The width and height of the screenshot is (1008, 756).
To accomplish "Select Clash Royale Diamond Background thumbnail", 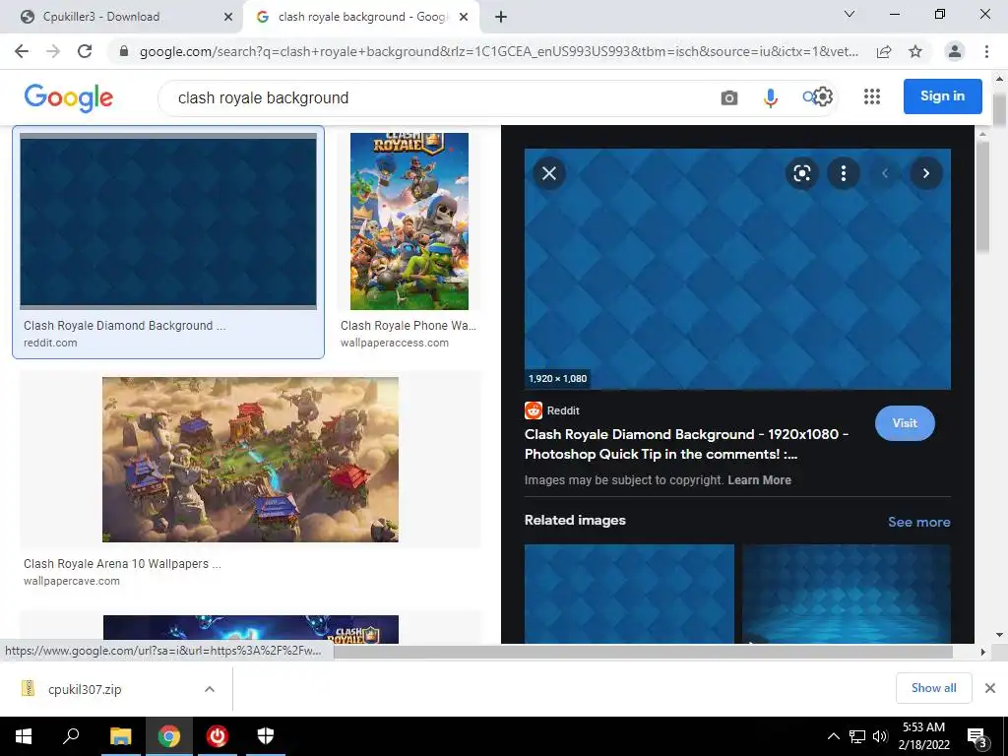I will point(167,221).
